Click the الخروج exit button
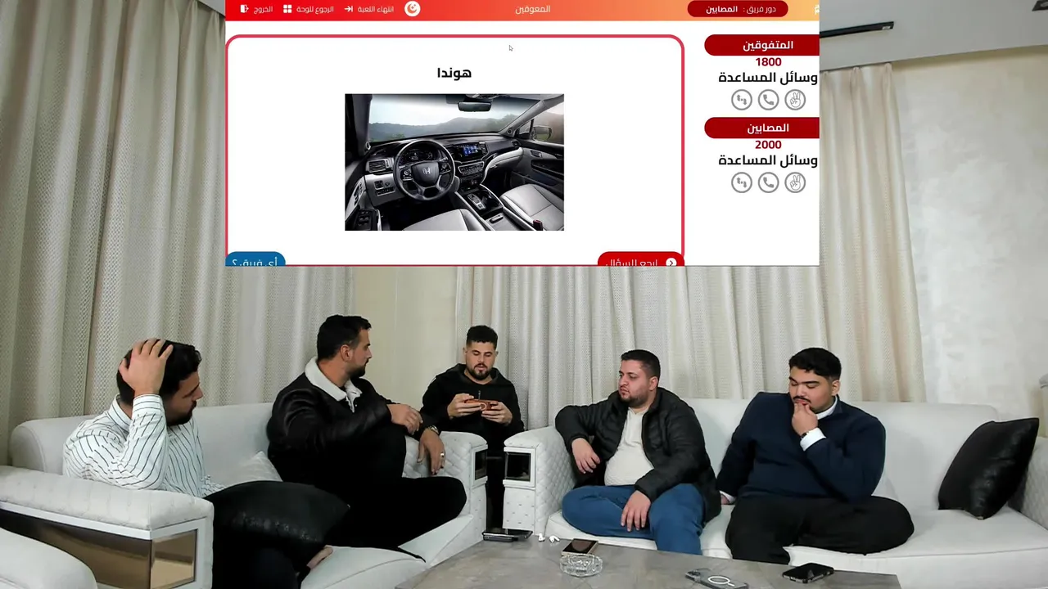Viewport: 1048px width, 589px height. 256,9
